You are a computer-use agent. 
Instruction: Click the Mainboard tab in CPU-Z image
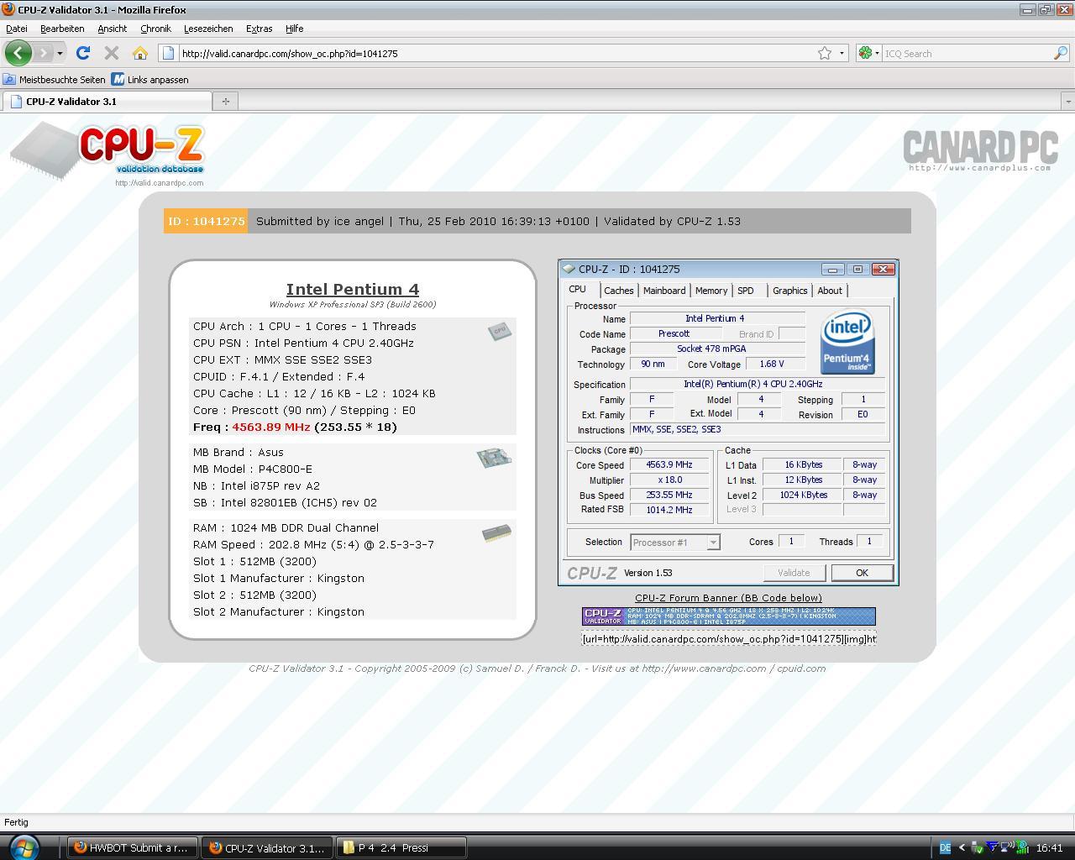[664, 291]
